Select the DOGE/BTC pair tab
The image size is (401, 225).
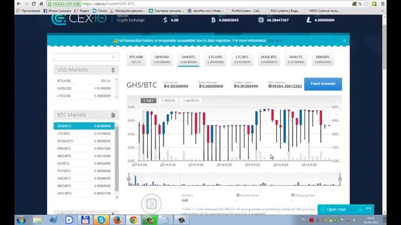pyautogui.click(x=269, y=59)
